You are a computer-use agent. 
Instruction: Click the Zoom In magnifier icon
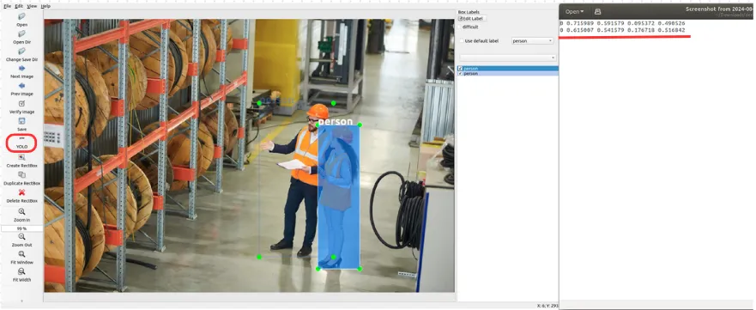(21, 211)
